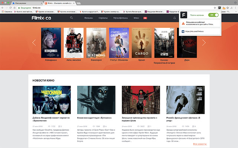
Task: Open the Фильмы menu item
Action: click(x=89, y=18)
